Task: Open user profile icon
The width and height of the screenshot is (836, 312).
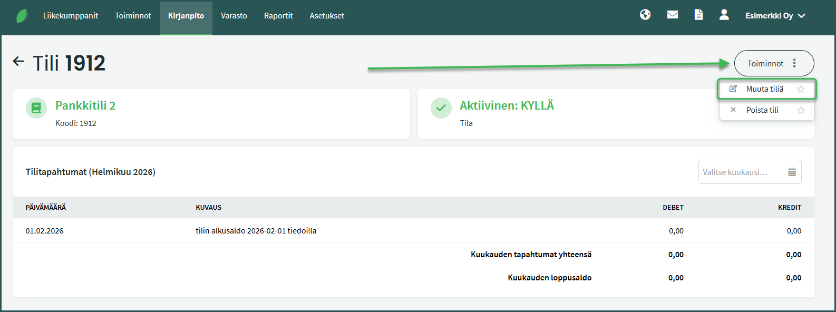Action: [x=724, y=15]
